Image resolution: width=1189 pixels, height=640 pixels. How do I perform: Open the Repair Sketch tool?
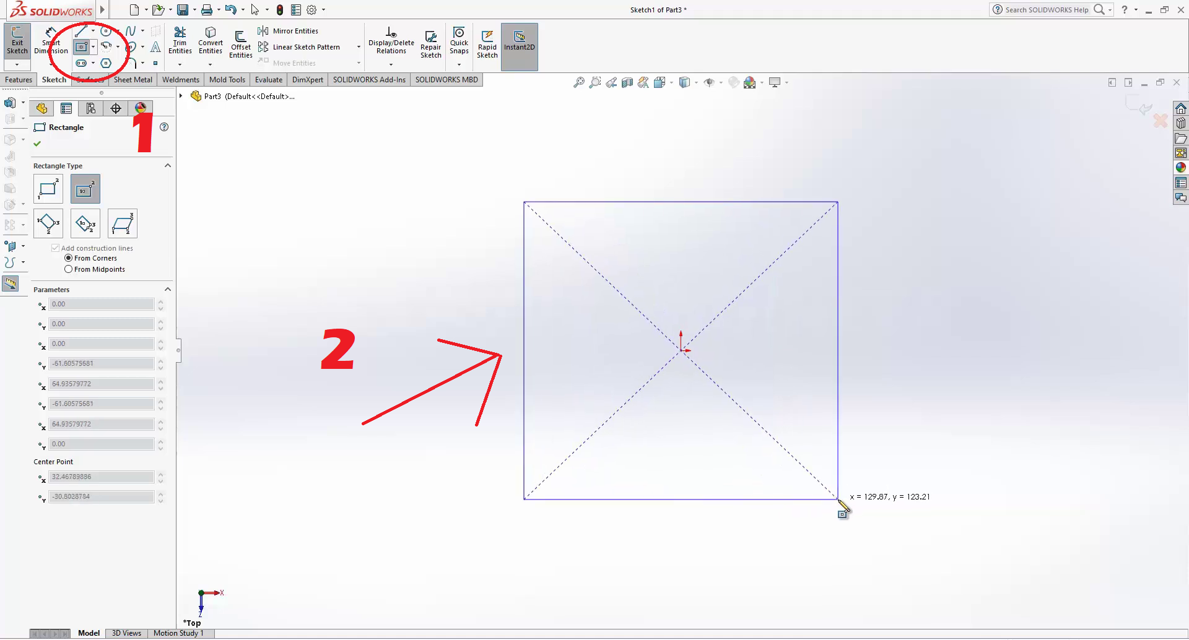430,43
